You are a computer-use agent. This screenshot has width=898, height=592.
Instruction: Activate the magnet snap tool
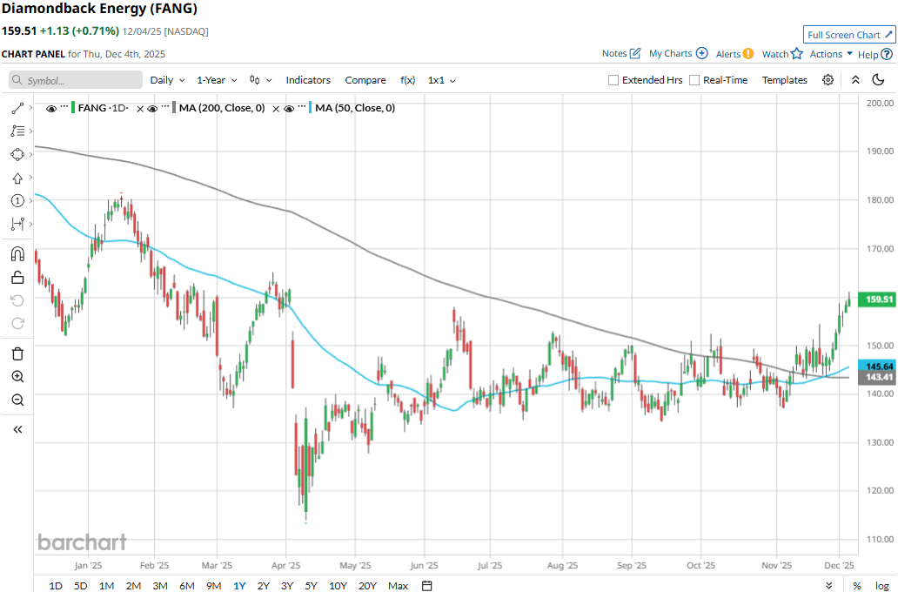17,254
